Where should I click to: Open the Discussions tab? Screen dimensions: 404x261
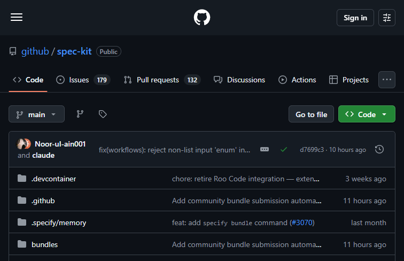coord(239,80)
